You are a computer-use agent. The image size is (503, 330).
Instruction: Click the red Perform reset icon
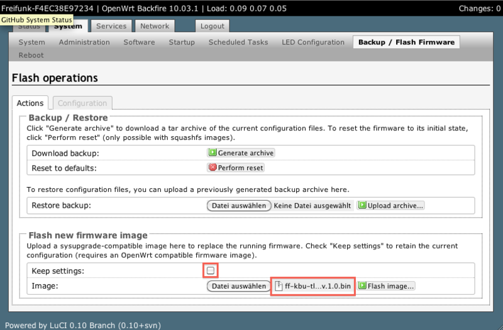tap(213, 168)
